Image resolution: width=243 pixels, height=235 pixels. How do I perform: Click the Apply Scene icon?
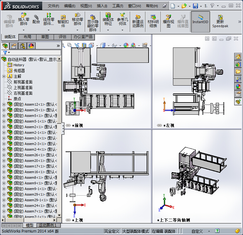[x=133, y=45]
